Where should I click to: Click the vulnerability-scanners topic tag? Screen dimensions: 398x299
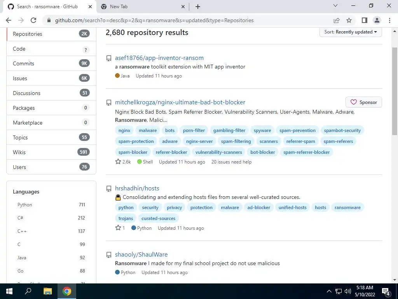pos(218,152)
